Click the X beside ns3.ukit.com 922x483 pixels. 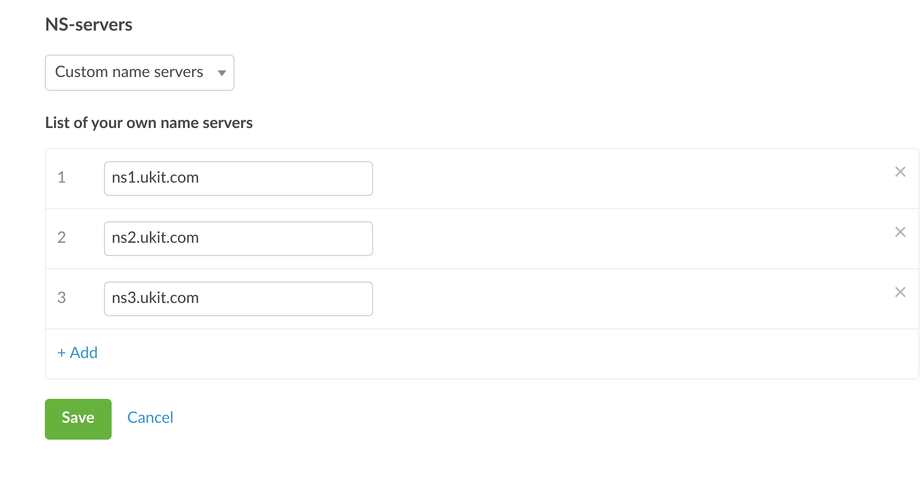coord(900,292)
